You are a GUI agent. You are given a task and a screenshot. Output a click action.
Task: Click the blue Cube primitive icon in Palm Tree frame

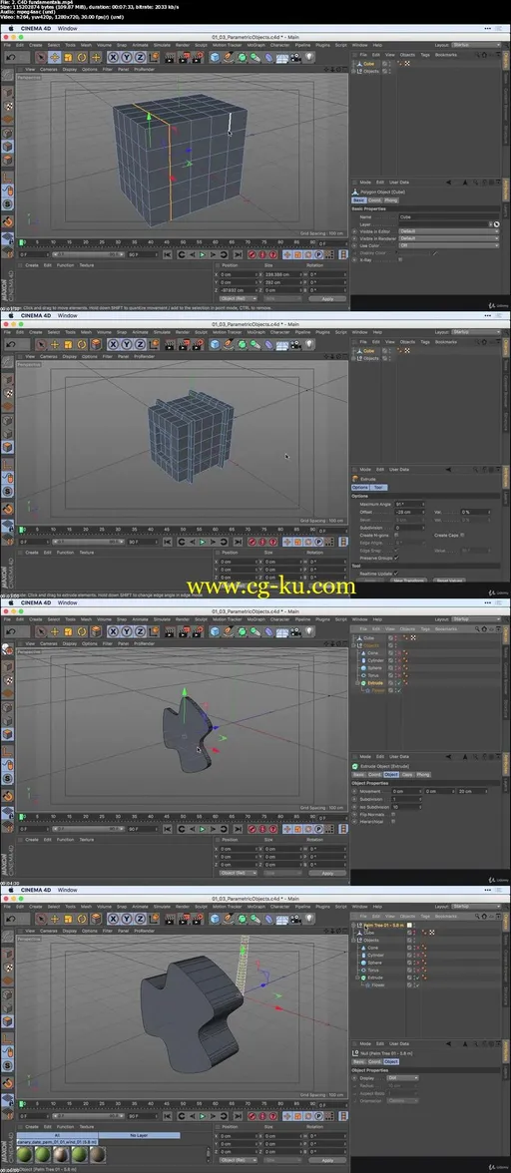point(215,919)
